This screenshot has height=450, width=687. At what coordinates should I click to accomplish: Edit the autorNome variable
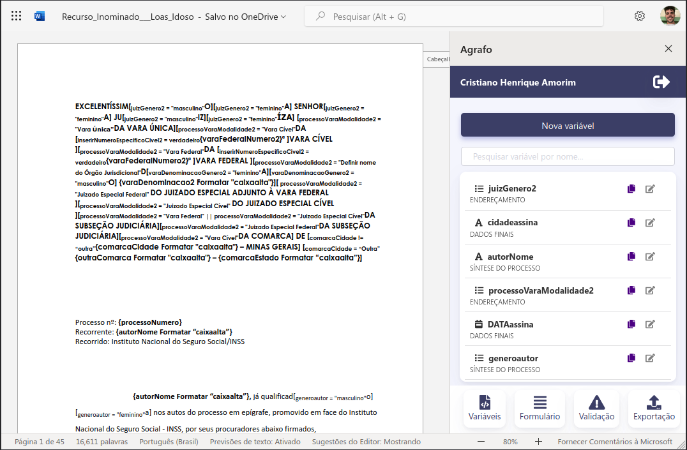point(650,257)
